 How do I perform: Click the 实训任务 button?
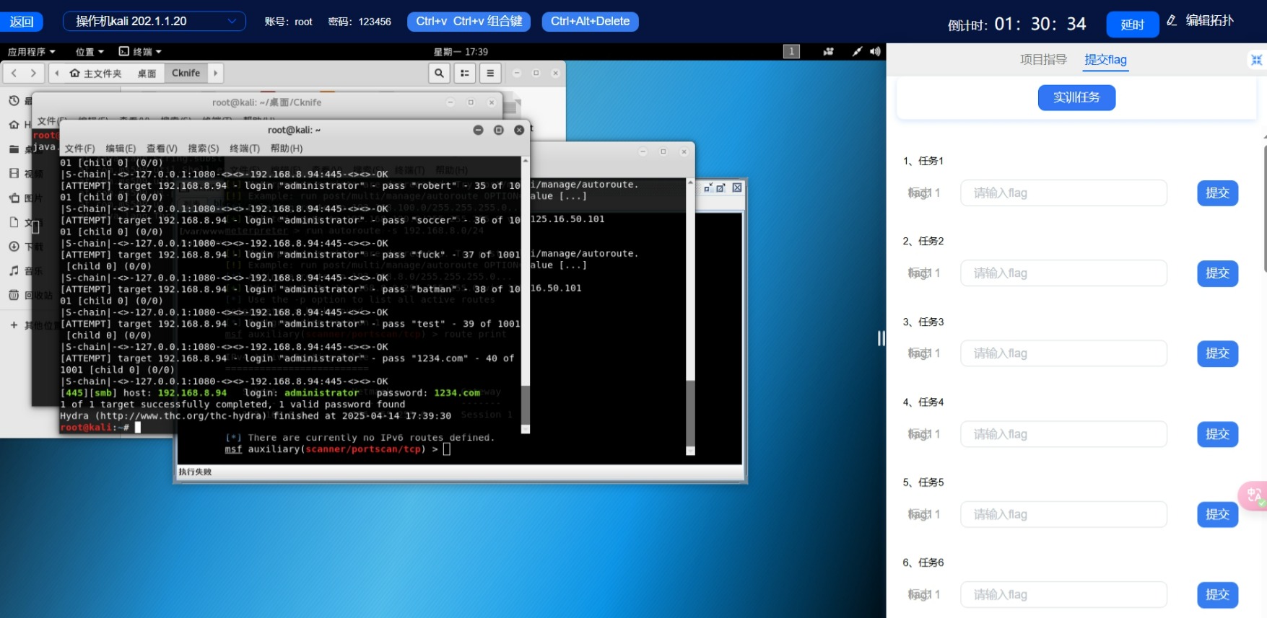pyautogui.click(x=1076, y=97)
